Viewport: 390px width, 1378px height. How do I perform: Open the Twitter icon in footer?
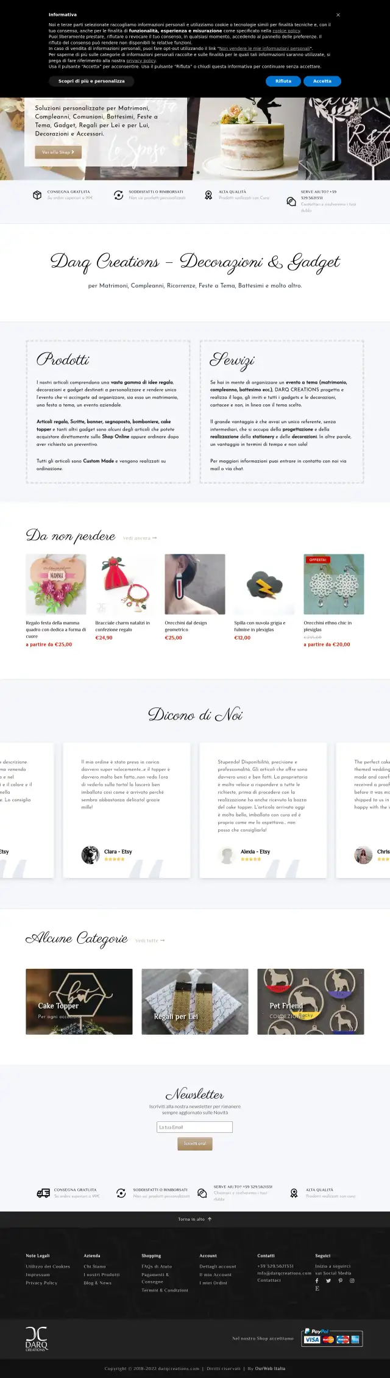(x=328, y=1281)
